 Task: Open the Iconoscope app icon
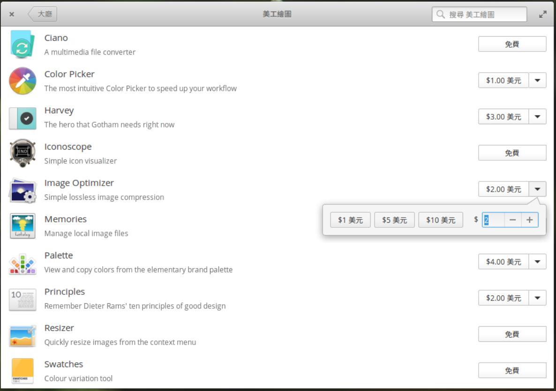(22, 153)
